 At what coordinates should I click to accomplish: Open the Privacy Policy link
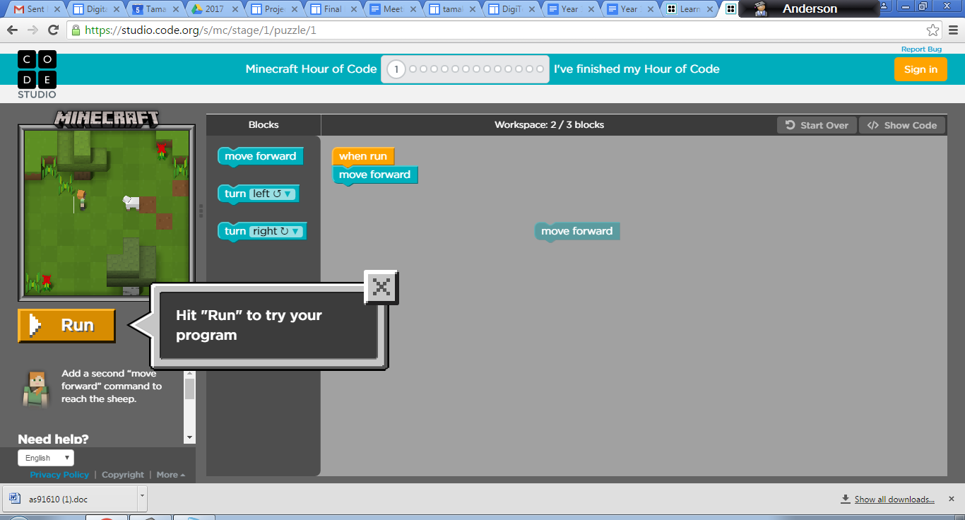click(59, 475)
